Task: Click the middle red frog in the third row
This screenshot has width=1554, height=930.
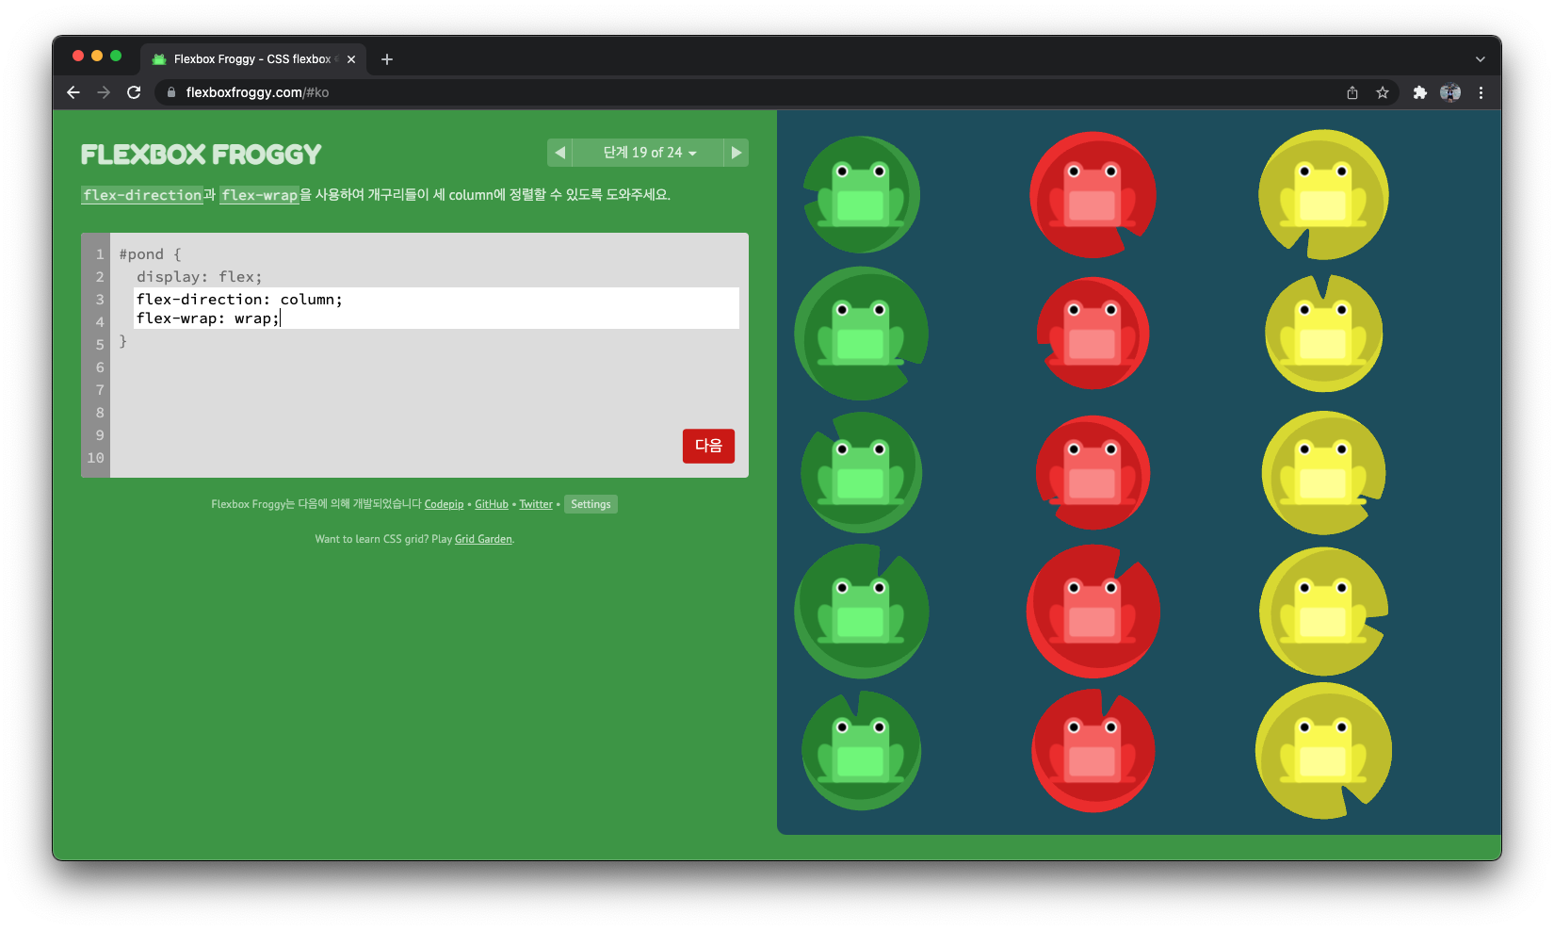Action: 1093,472
